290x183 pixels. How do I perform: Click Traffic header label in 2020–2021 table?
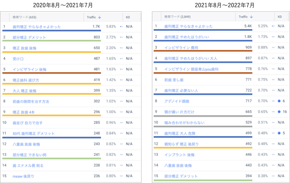[91, 17]
